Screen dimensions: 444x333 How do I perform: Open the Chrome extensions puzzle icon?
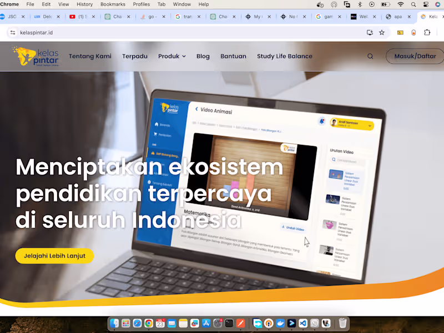tap(427, 33)
